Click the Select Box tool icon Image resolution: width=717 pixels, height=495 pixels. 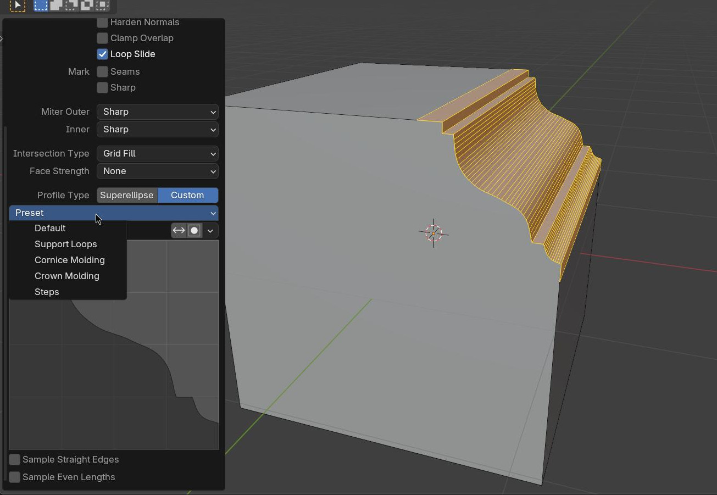(x=18, y=5)
